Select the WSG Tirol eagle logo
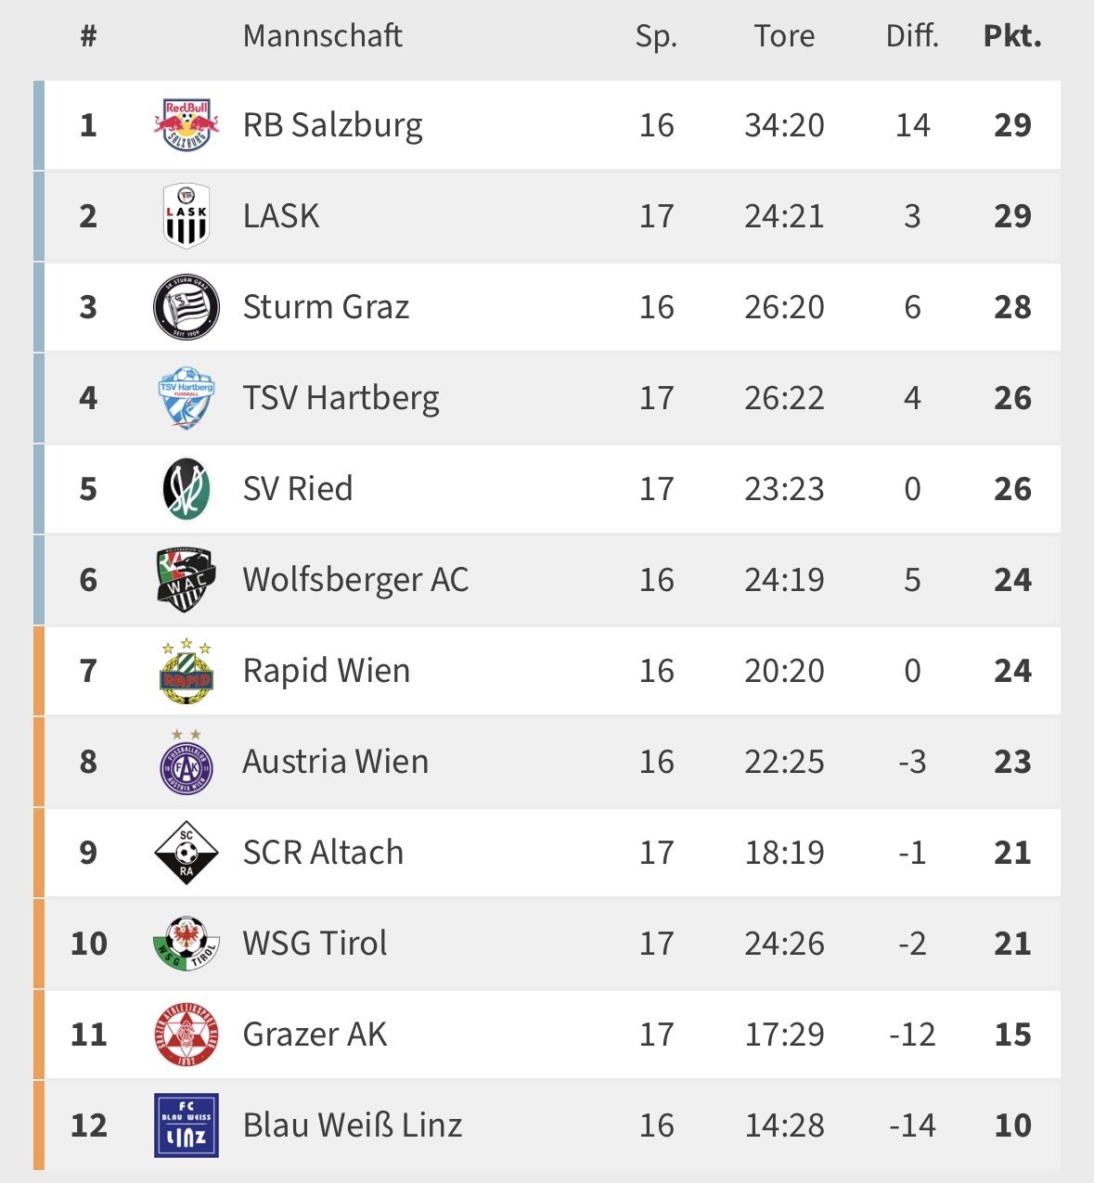This screenshot has width=1094, height=1183. [x=187, y=944]
